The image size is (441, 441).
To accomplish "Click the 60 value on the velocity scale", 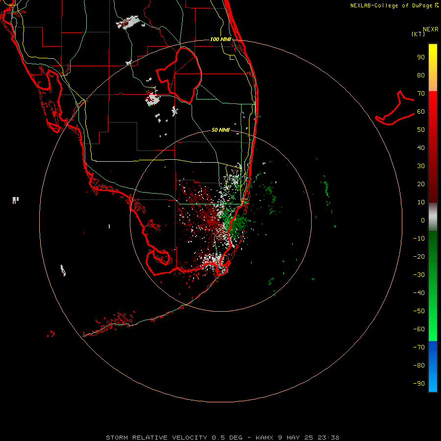I will [x=421, y=111].
